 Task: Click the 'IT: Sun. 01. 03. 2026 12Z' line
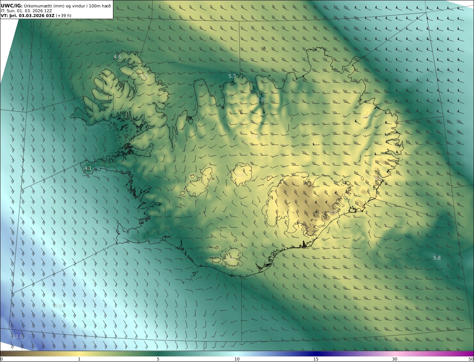click(x=26, y=11)
